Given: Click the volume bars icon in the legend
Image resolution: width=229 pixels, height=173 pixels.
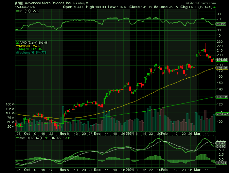Looking at the screenshot, I should coord(17,53).
